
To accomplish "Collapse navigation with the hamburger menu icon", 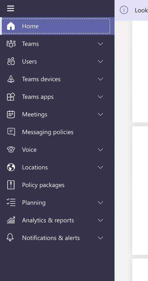I will click(x=11, y=8).
